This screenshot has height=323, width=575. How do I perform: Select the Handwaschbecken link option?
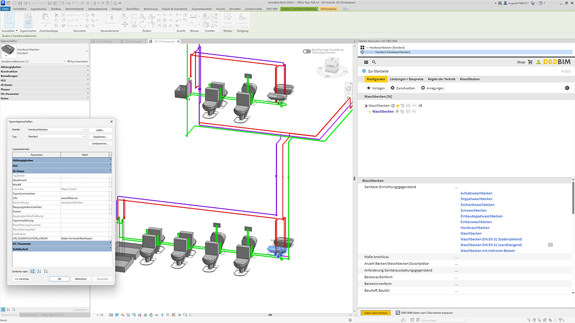coord(475,228)
